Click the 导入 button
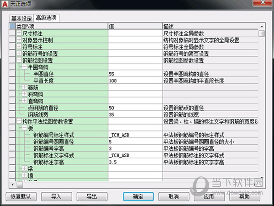274x206 pixels. [57, 196]
